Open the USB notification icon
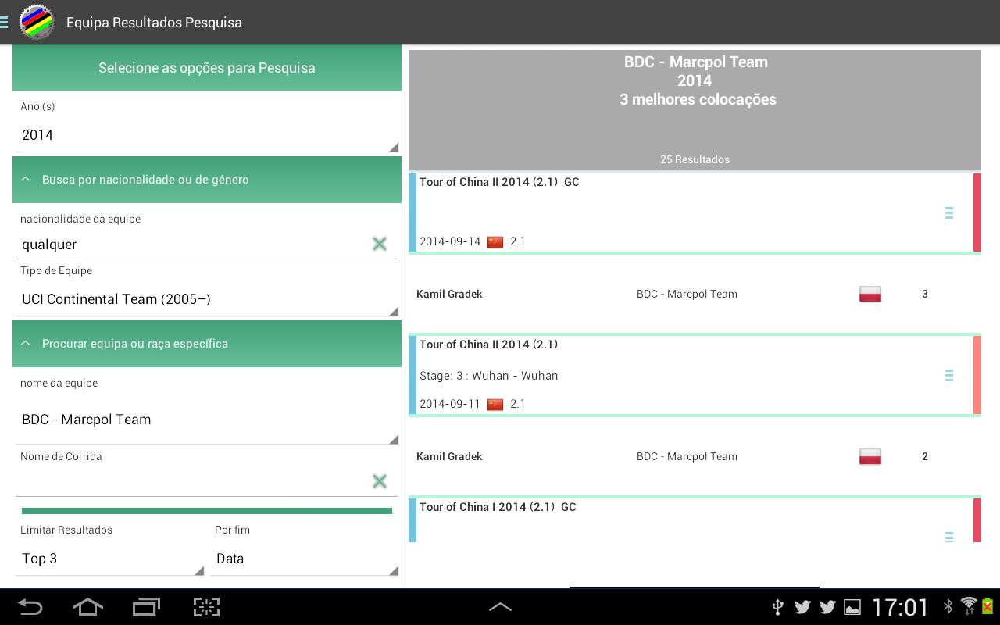The image size is (1000, 625). (x=777, y=607)
